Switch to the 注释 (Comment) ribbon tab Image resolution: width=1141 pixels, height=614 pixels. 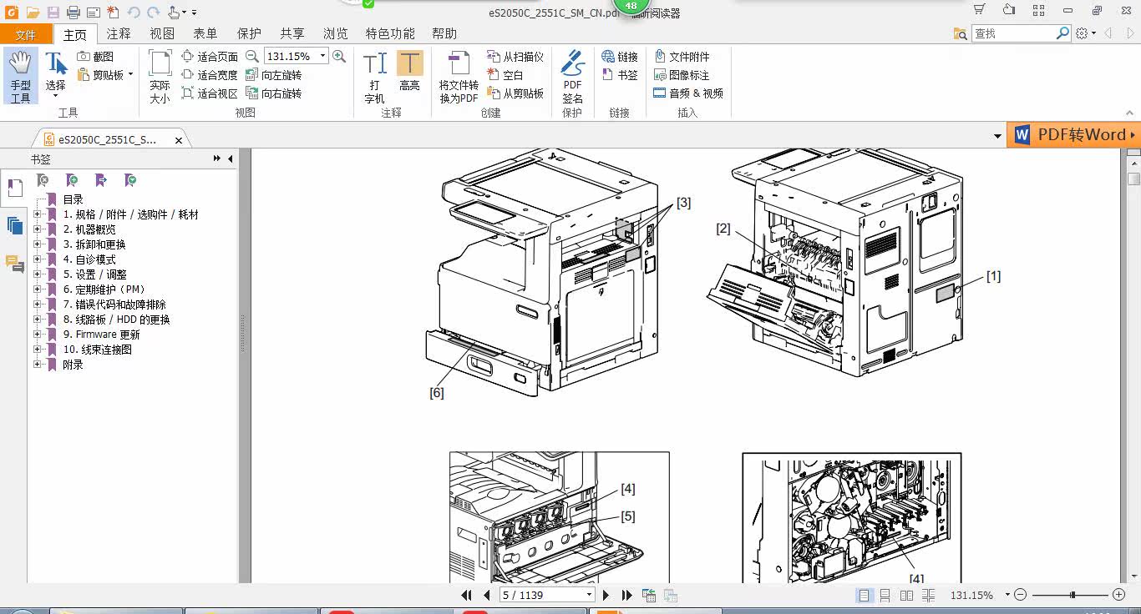[x=119, y=33]
